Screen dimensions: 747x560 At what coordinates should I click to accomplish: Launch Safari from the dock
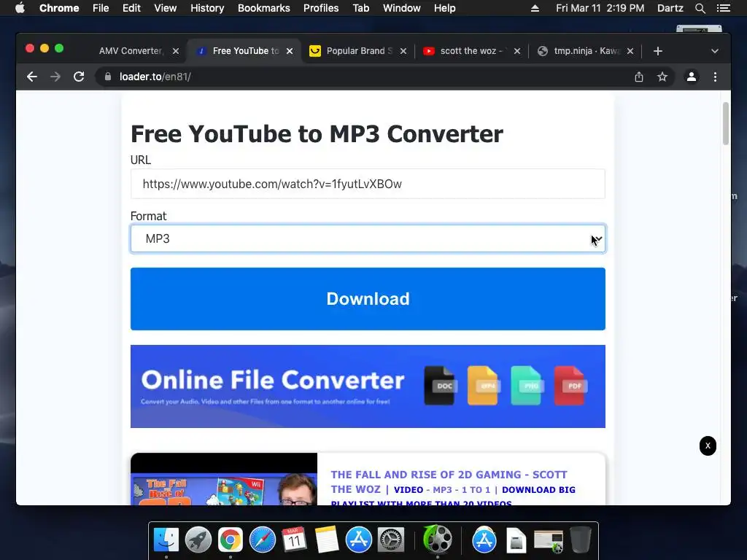(262, 540)
